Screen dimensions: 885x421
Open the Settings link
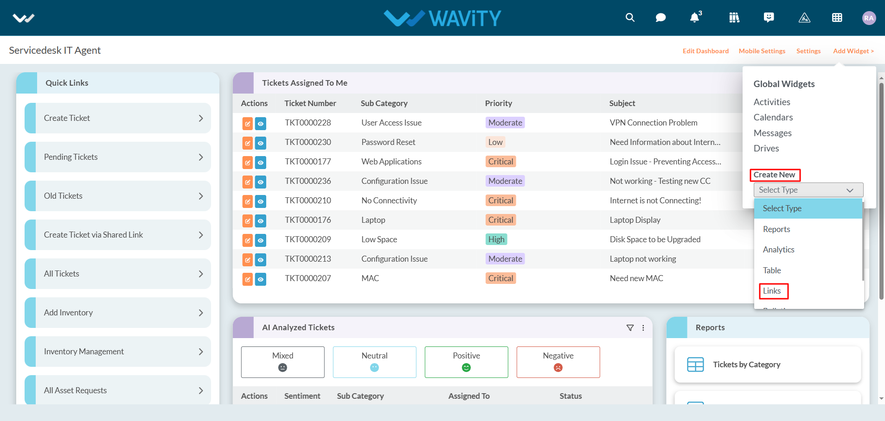[x=808, y=51]
